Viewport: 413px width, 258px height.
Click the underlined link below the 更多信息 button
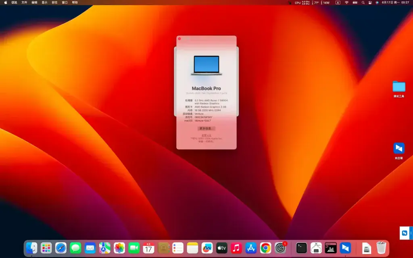(x=206, y=135)
